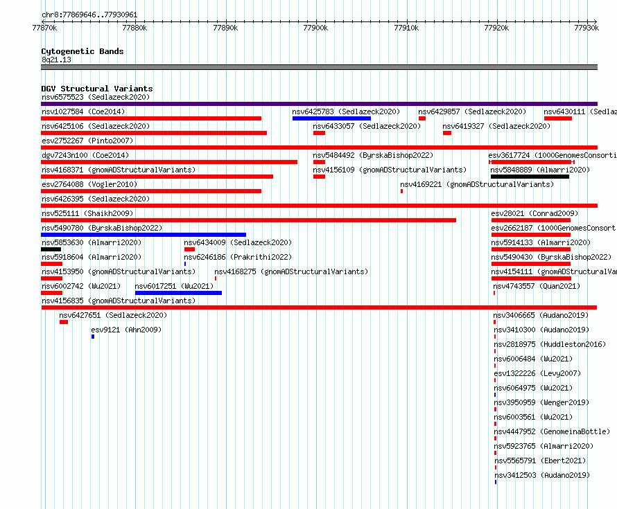
Task: Open the dgv7243n100 (Coe2014) variant
Action: 85,155
